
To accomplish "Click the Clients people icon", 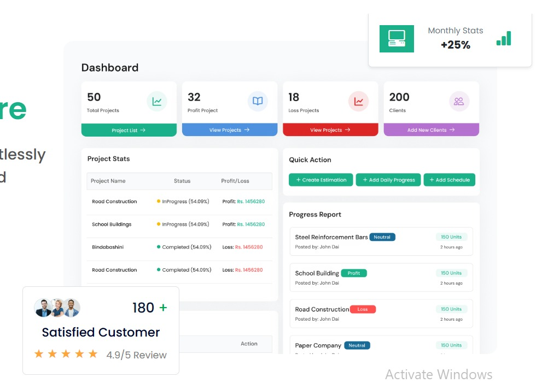I will click(459, 101).
